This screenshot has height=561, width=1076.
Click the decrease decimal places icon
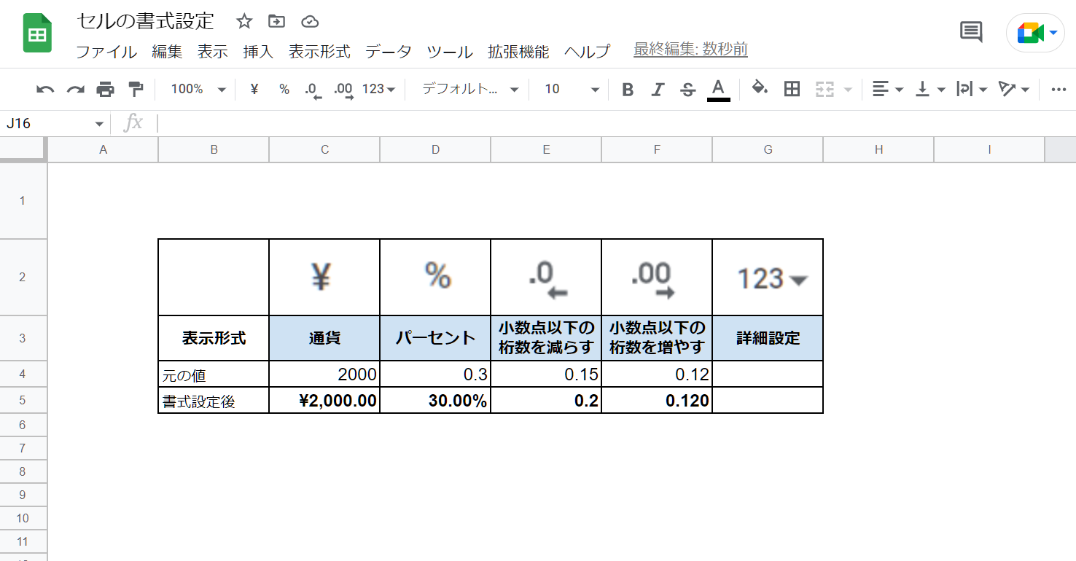point(312,89)
